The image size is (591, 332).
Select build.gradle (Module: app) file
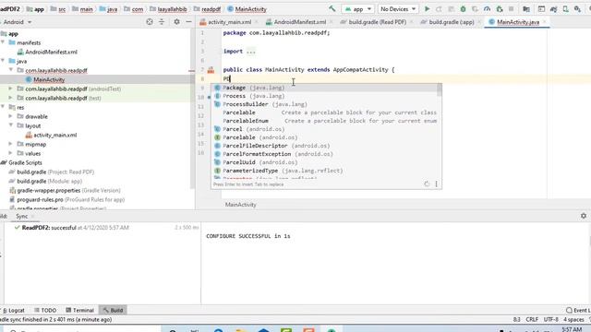49,181
